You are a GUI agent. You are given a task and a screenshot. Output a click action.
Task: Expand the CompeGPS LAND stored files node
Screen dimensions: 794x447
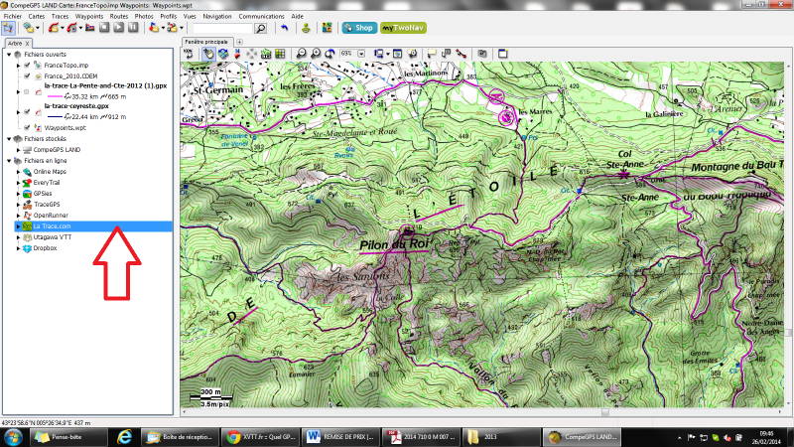[18, 150]
